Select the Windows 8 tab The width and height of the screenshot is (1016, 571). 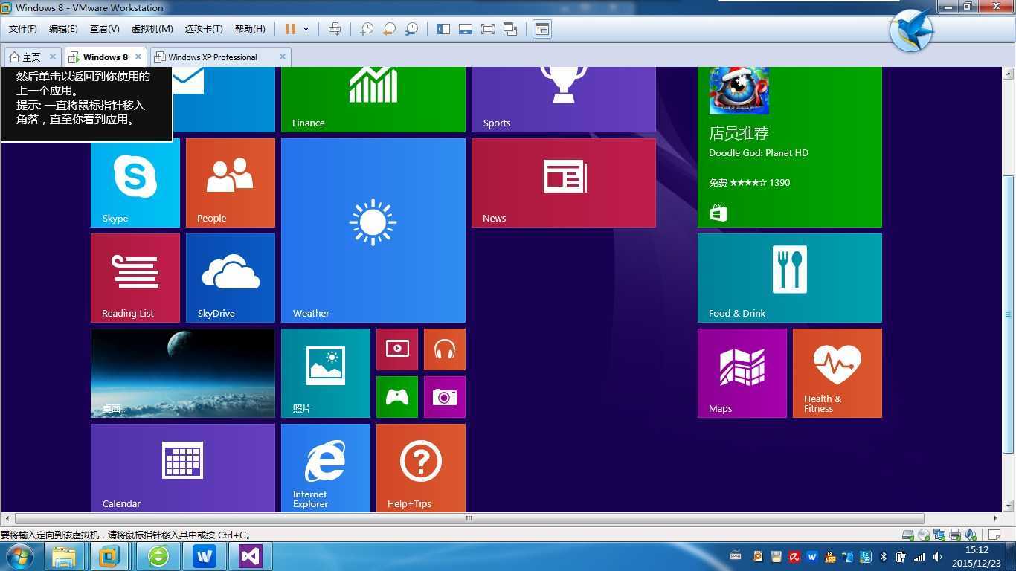[x=105, y=57]
